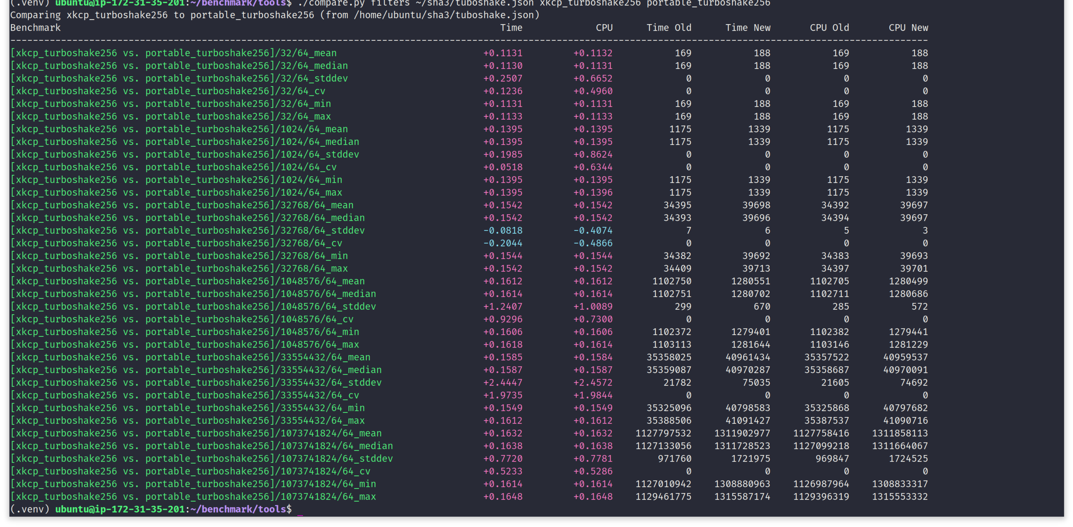The width and height of the screenshot is (1073, 527).
Task: Click the Time New column header
Action: pos(748,28)
